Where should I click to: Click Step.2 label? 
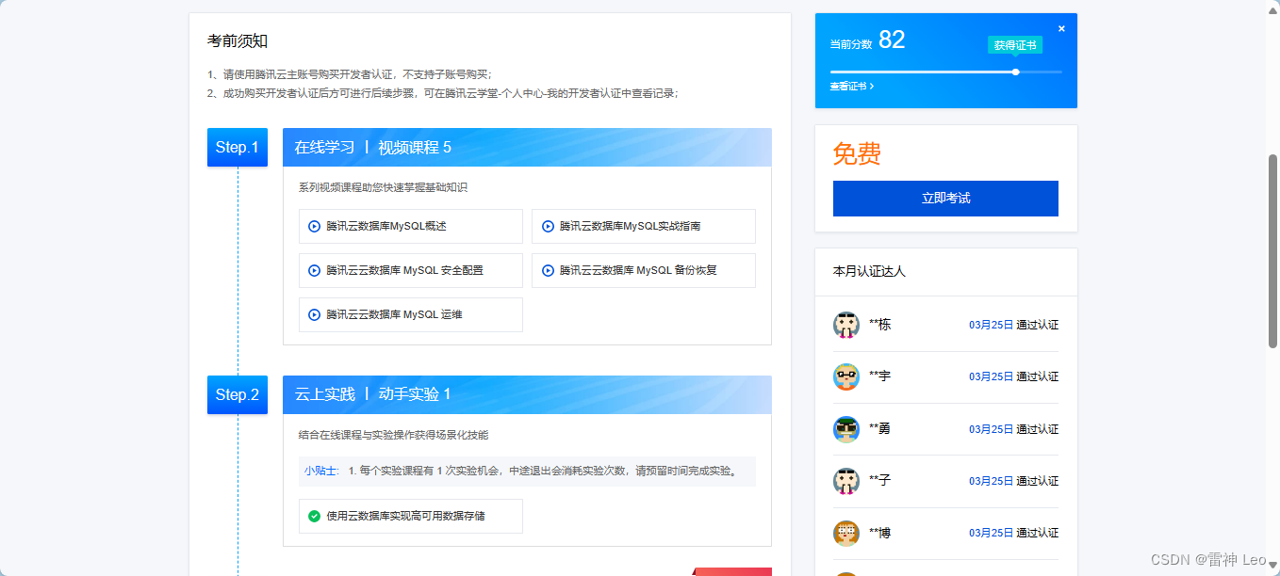click(238, 394)
